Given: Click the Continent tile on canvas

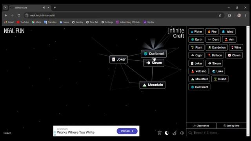Looking at the screenshot, I should 154,54.
